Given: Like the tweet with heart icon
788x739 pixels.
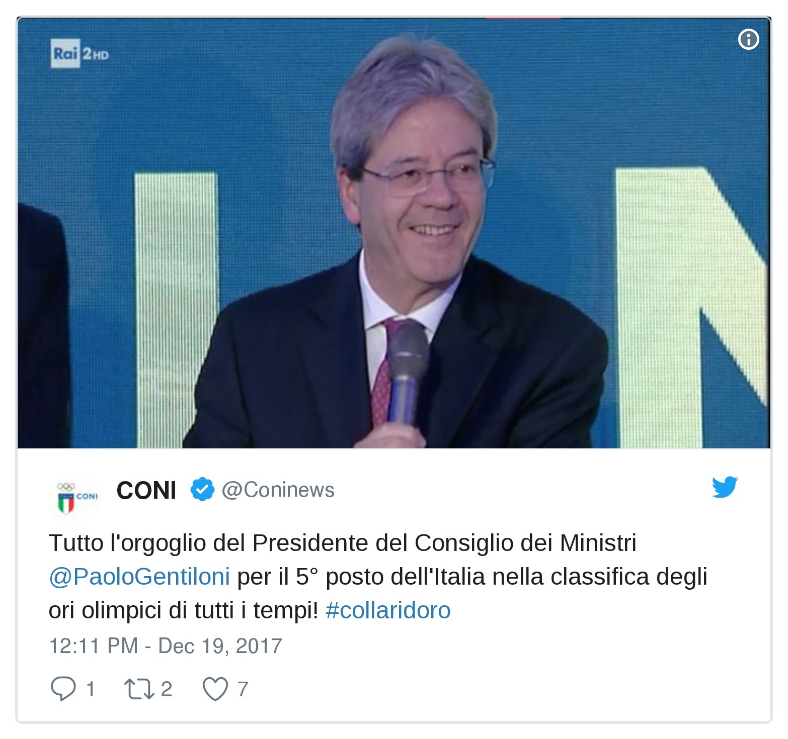Looking at the screenshot, I should click(x=215, y=689).
